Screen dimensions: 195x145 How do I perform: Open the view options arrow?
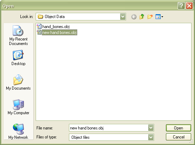[162, 17]
